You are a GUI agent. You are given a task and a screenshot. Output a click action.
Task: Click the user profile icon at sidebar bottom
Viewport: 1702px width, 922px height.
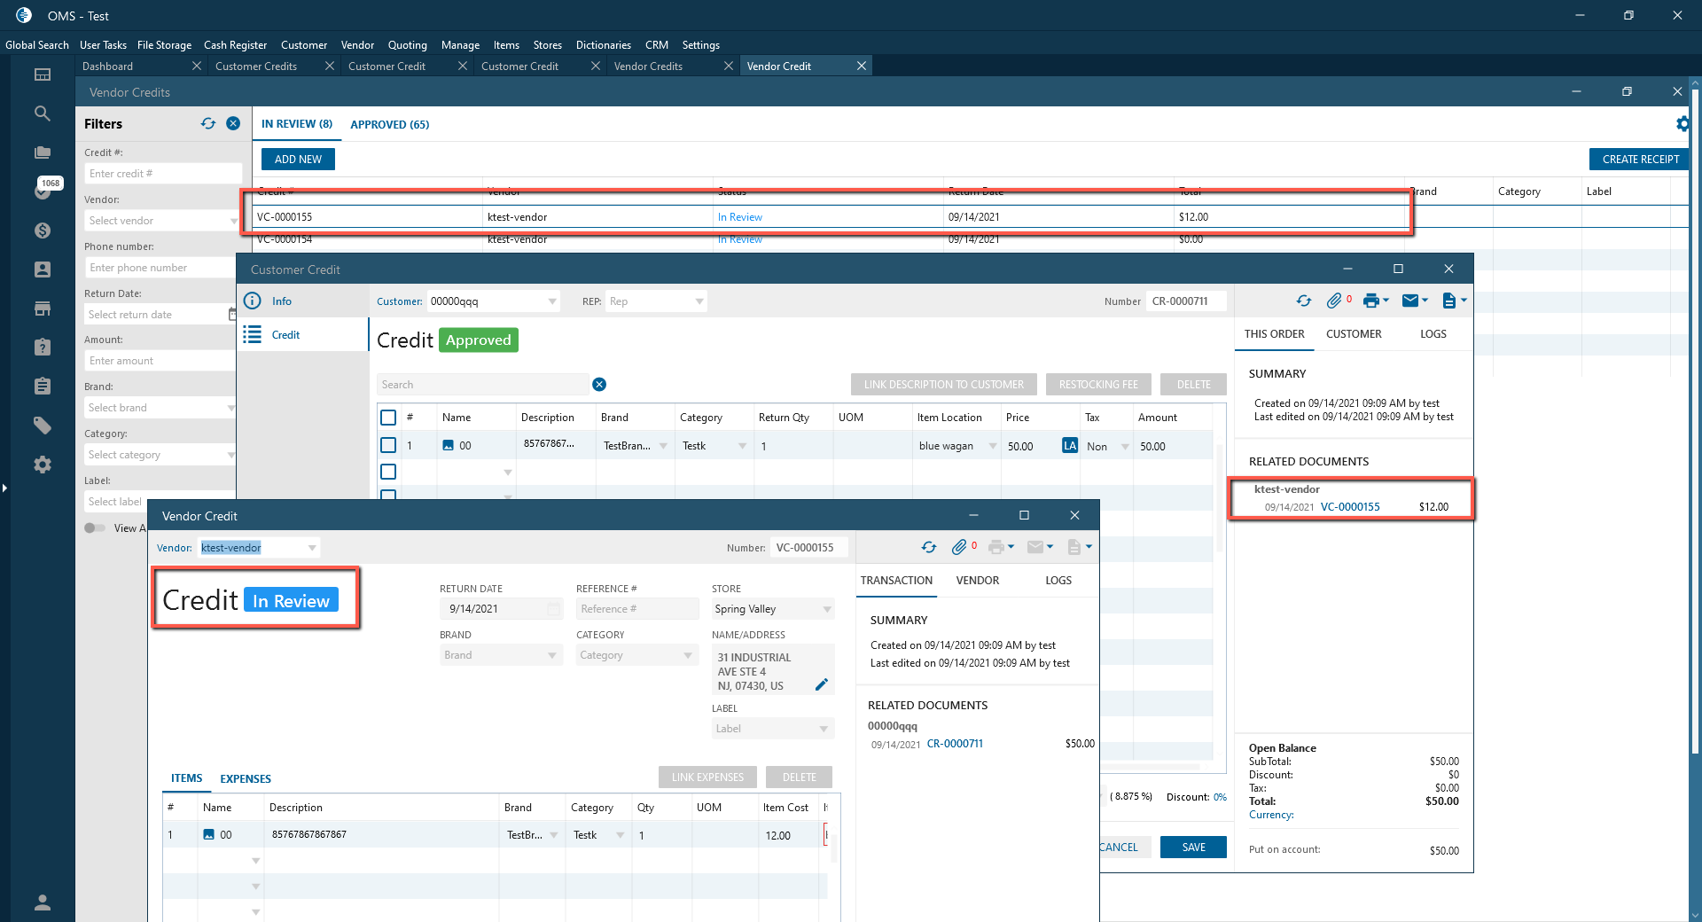tap(43, 902)
